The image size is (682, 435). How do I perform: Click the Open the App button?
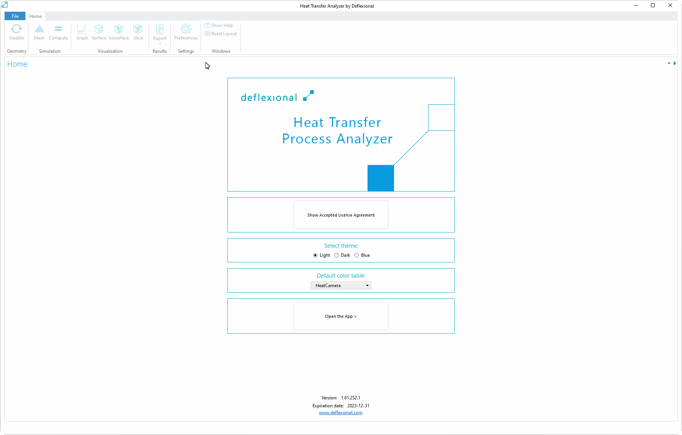[x=341, y=316]
